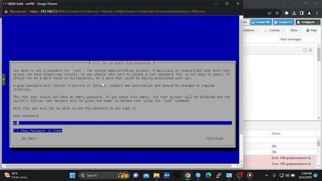Toggle Chrome side panel icon
The image size is (322, 181).
301,13
